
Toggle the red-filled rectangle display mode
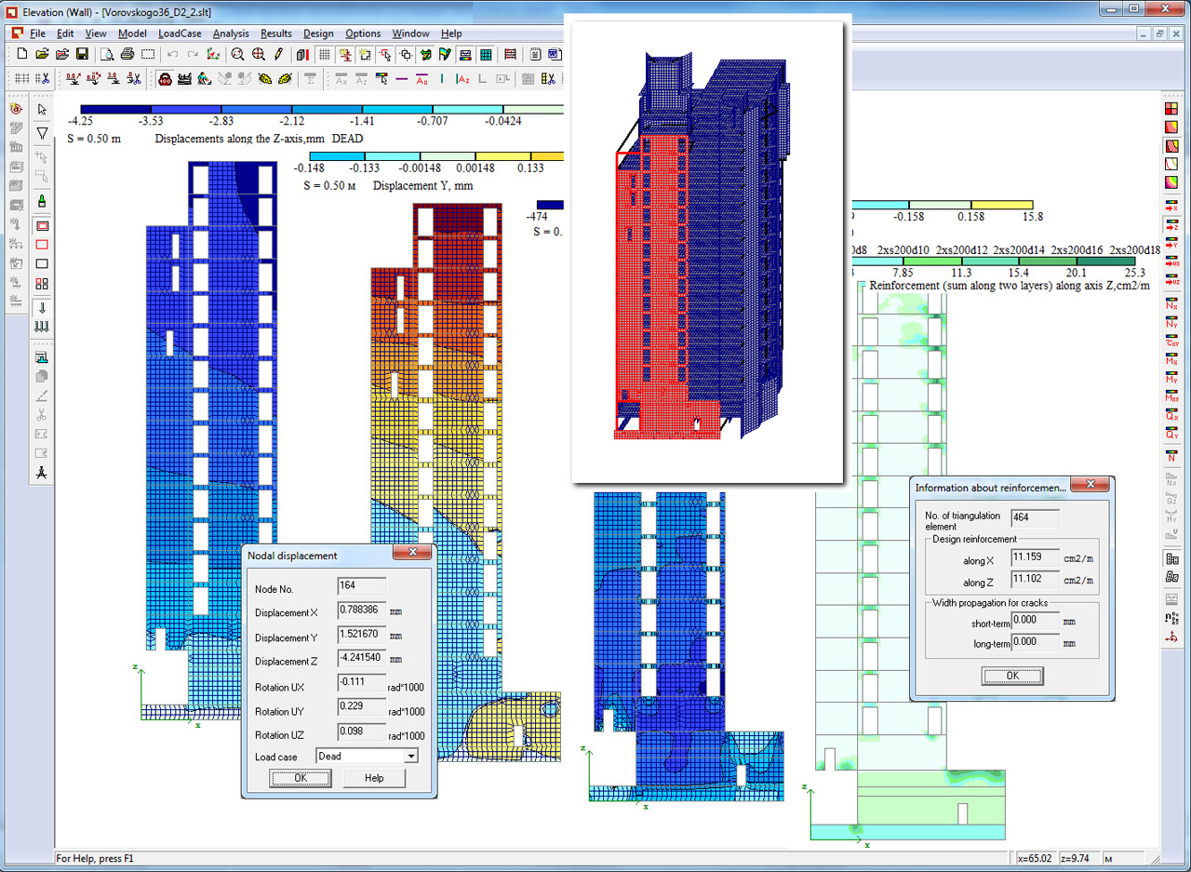pos(42,225)
